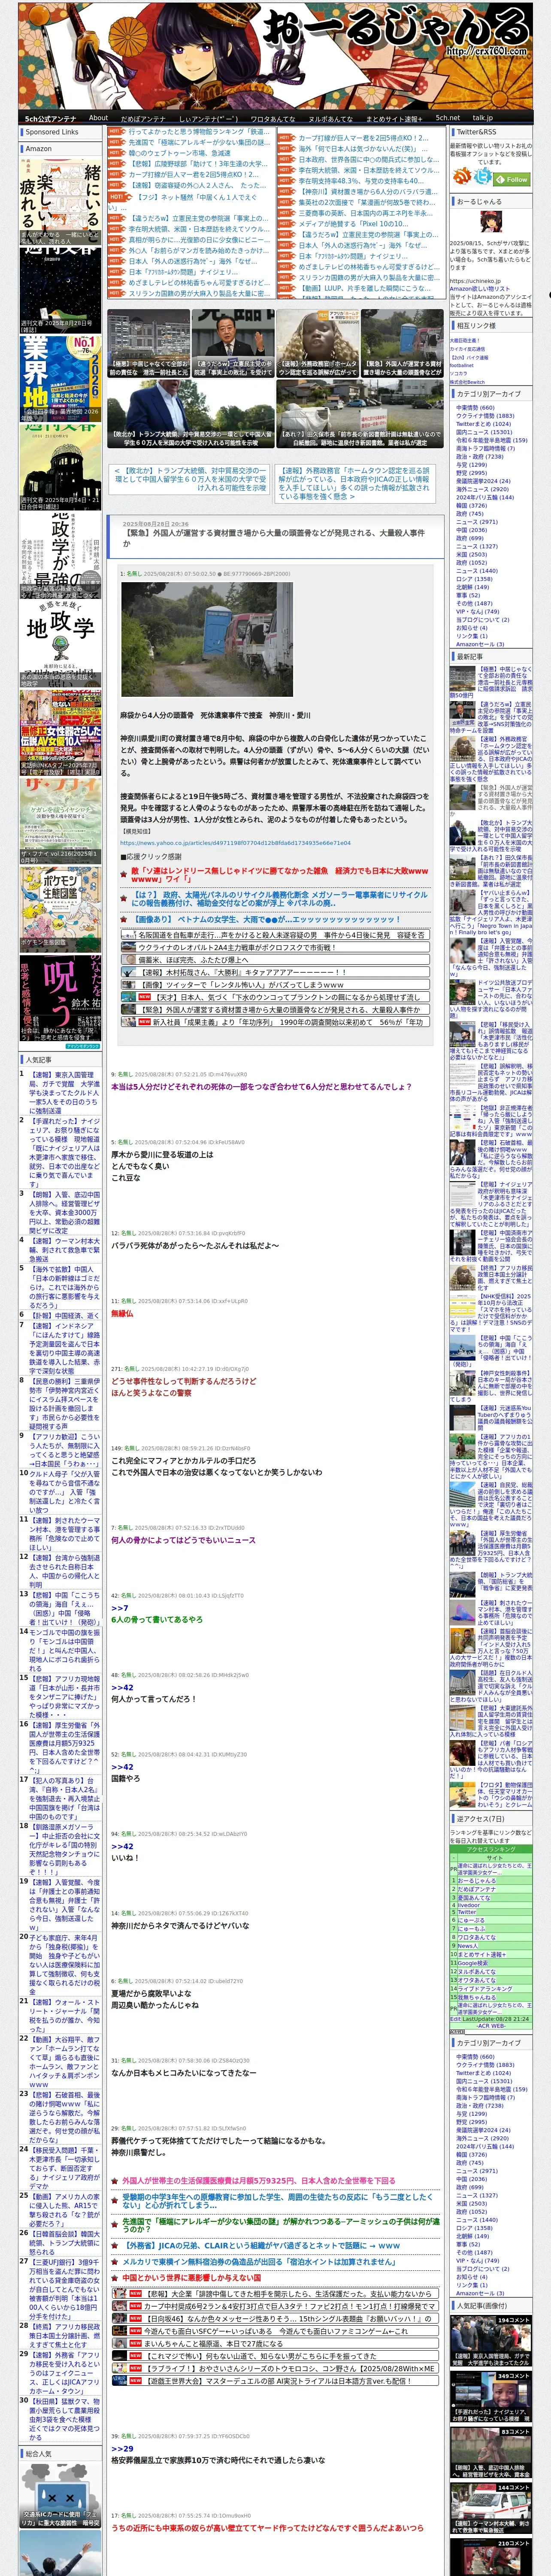Click the >>29 reply anchor in comment 39
This screenshot has width=551, height=2576.
[122, 2449]
